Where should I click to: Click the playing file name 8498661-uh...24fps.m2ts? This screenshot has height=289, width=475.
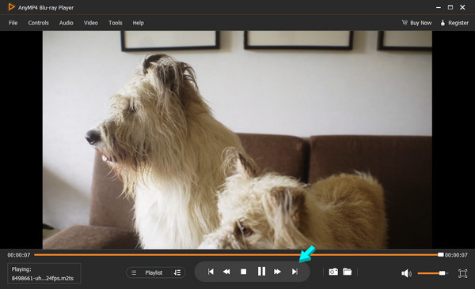(x=43, y=278)
